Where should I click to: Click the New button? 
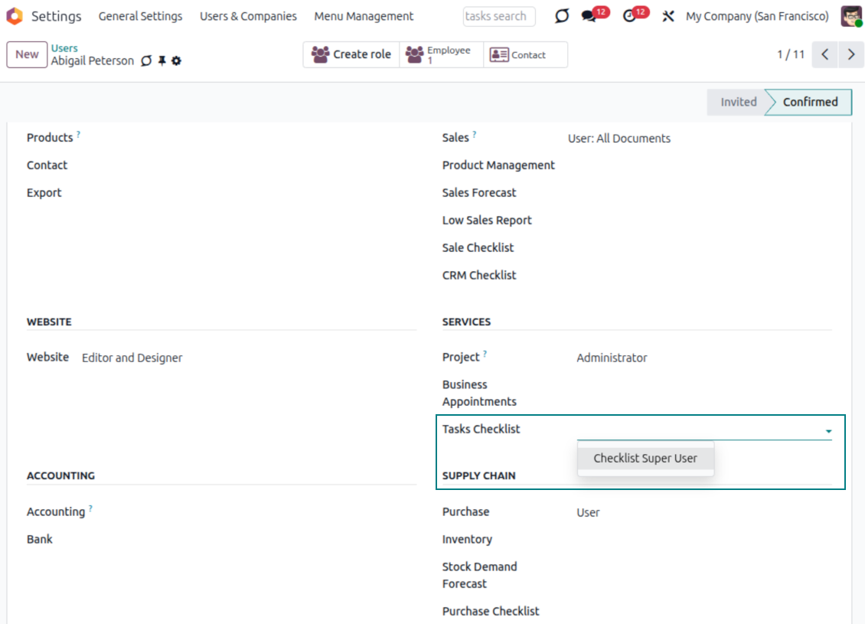[x=27, y=54]
